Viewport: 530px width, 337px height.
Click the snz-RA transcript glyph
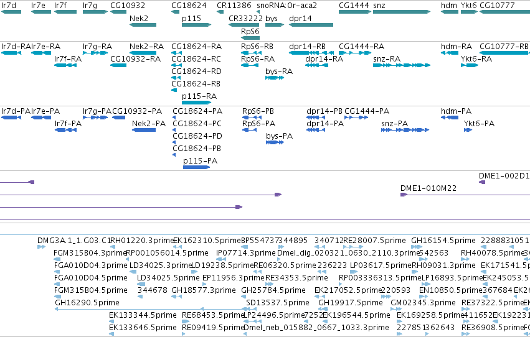click(402, 65)
